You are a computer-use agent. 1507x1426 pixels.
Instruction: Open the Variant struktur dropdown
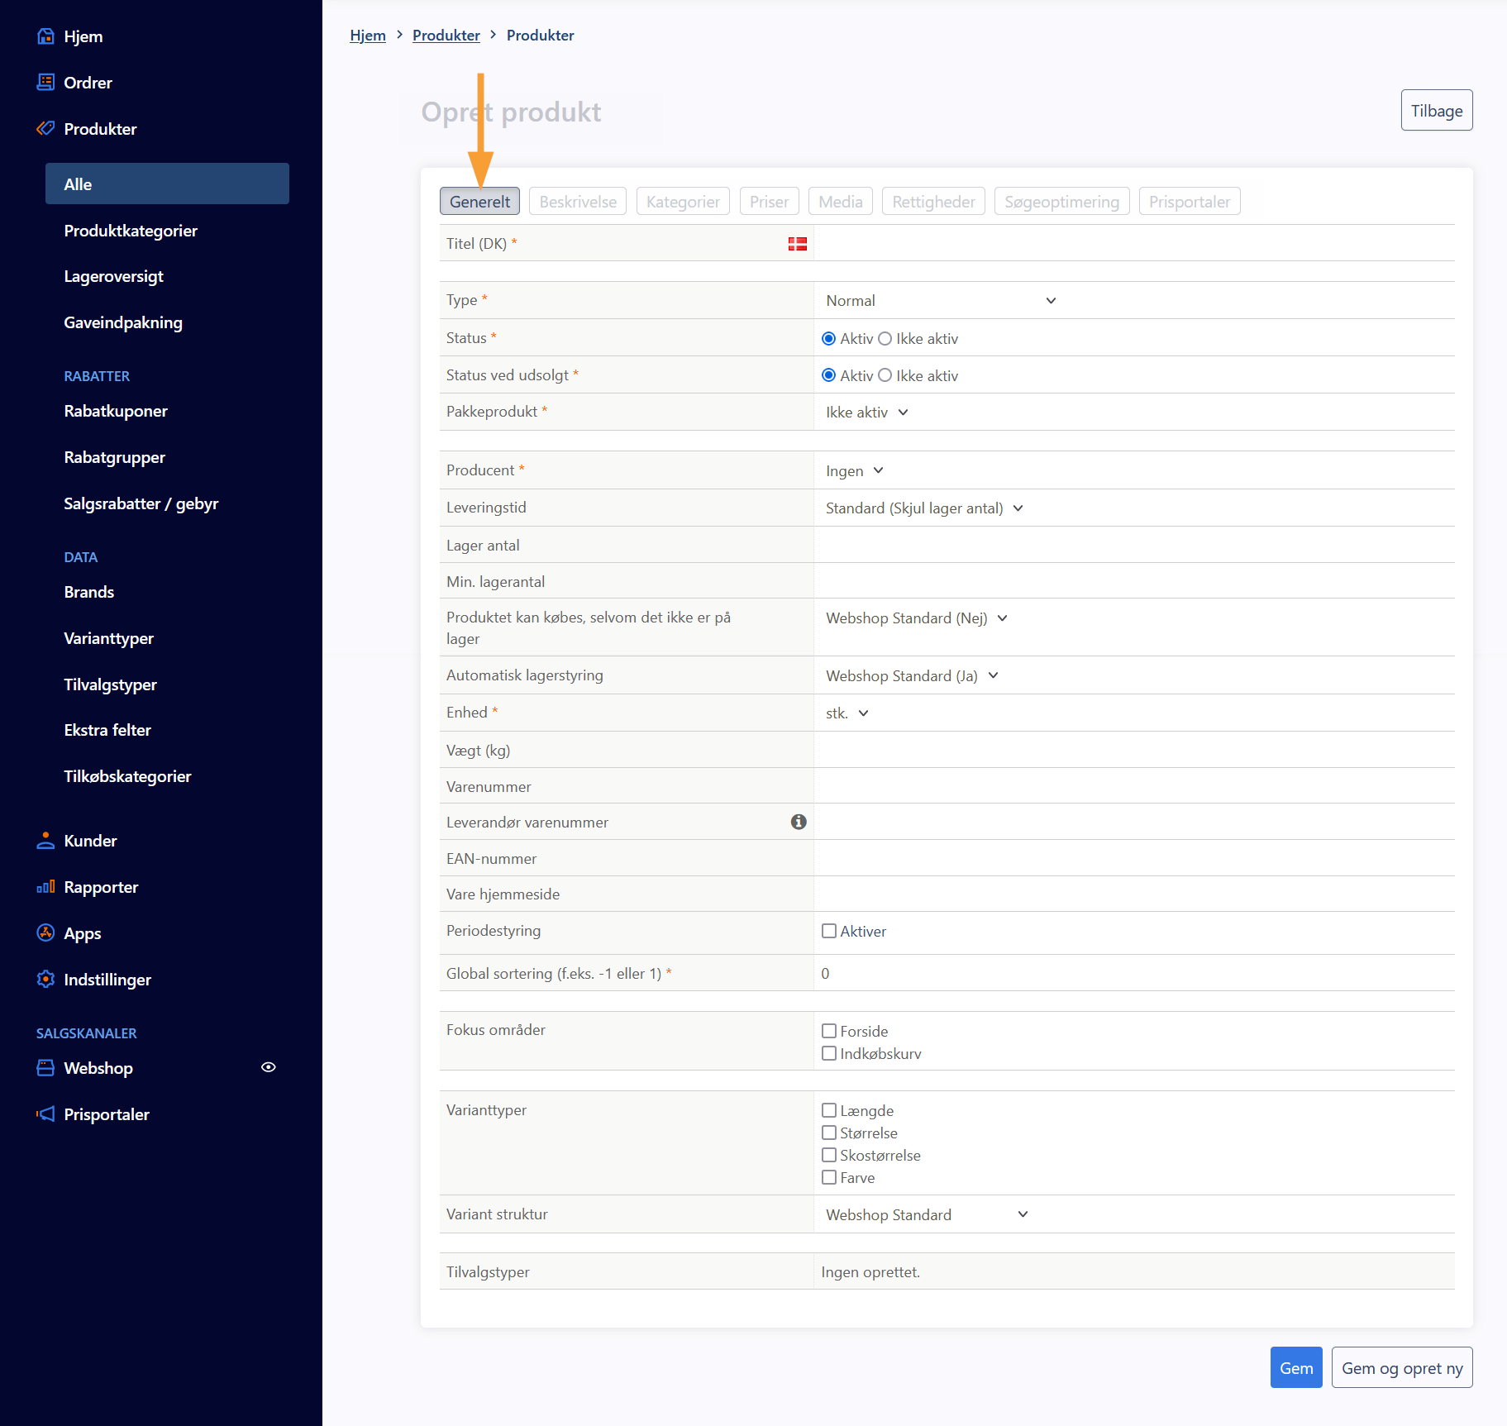[927, 1215]
